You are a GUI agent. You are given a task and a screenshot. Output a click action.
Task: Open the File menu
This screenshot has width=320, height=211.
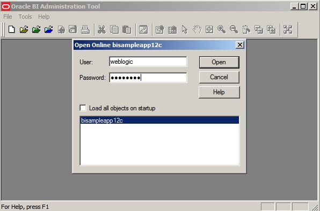coord(8,17)
